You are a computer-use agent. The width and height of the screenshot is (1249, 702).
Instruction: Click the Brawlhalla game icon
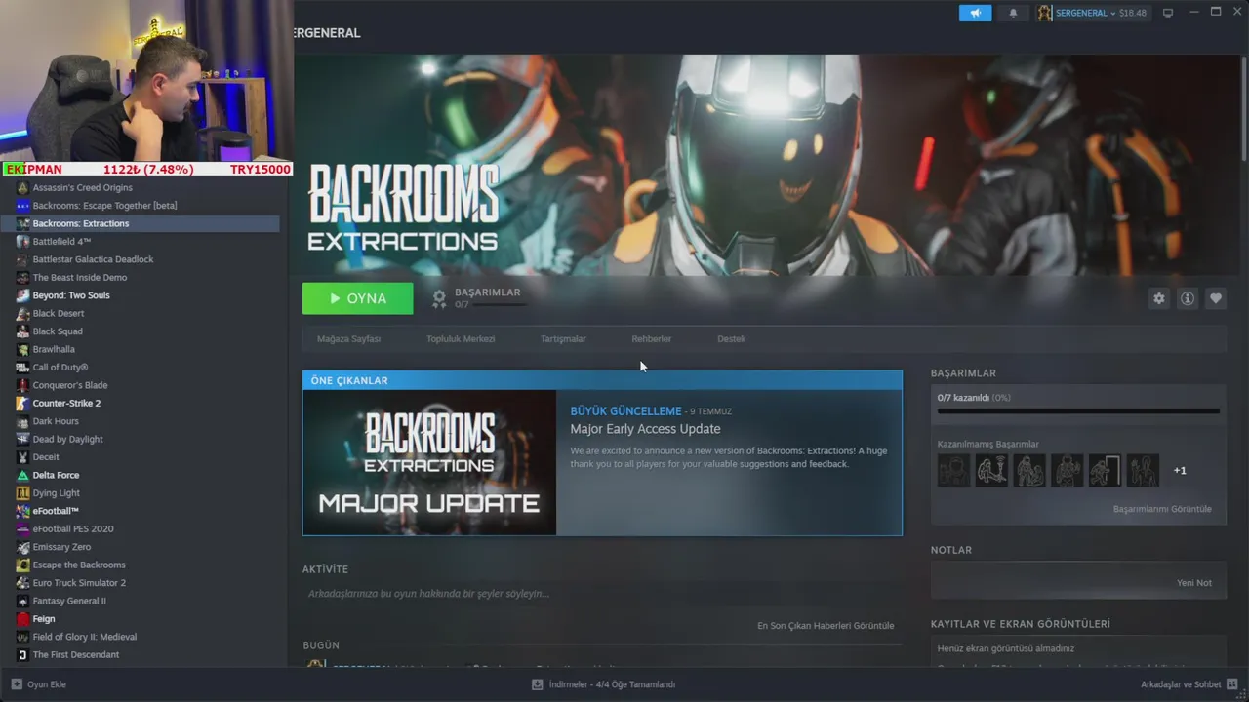tap(22, 349)
